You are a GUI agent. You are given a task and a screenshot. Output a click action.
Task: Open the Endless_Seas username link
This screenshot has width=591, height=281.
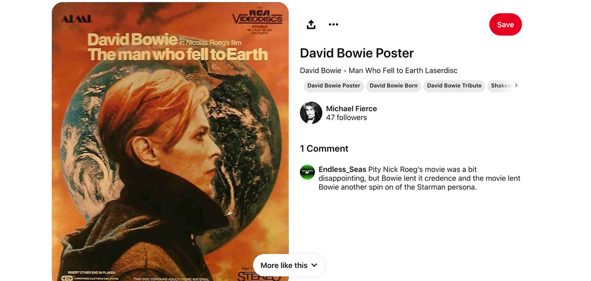pos(342,170)
